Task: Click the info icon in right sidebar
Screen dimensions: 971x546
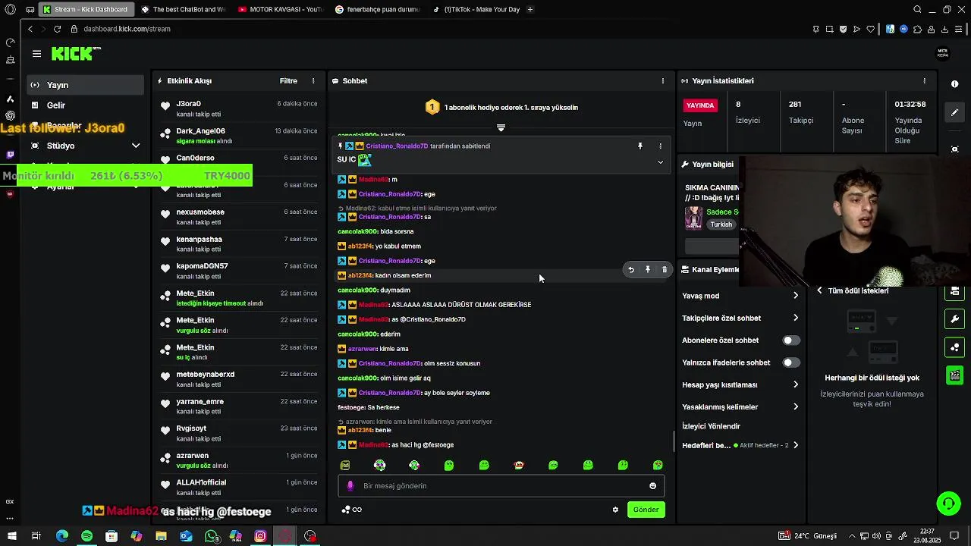Action: 955,84
